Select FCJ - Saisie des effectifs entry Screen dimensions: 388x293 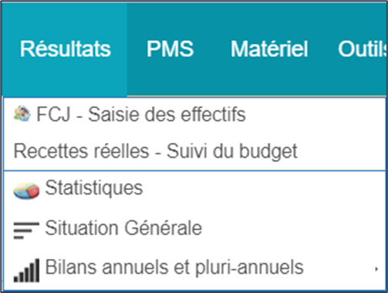194,114
